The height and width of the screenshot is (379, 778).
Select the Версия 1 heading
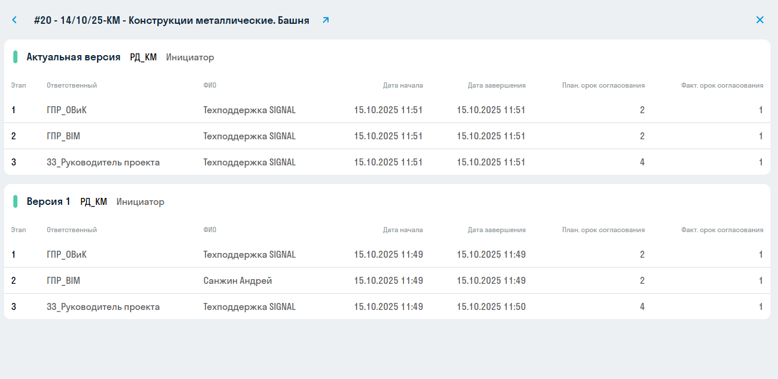(48, 201)
